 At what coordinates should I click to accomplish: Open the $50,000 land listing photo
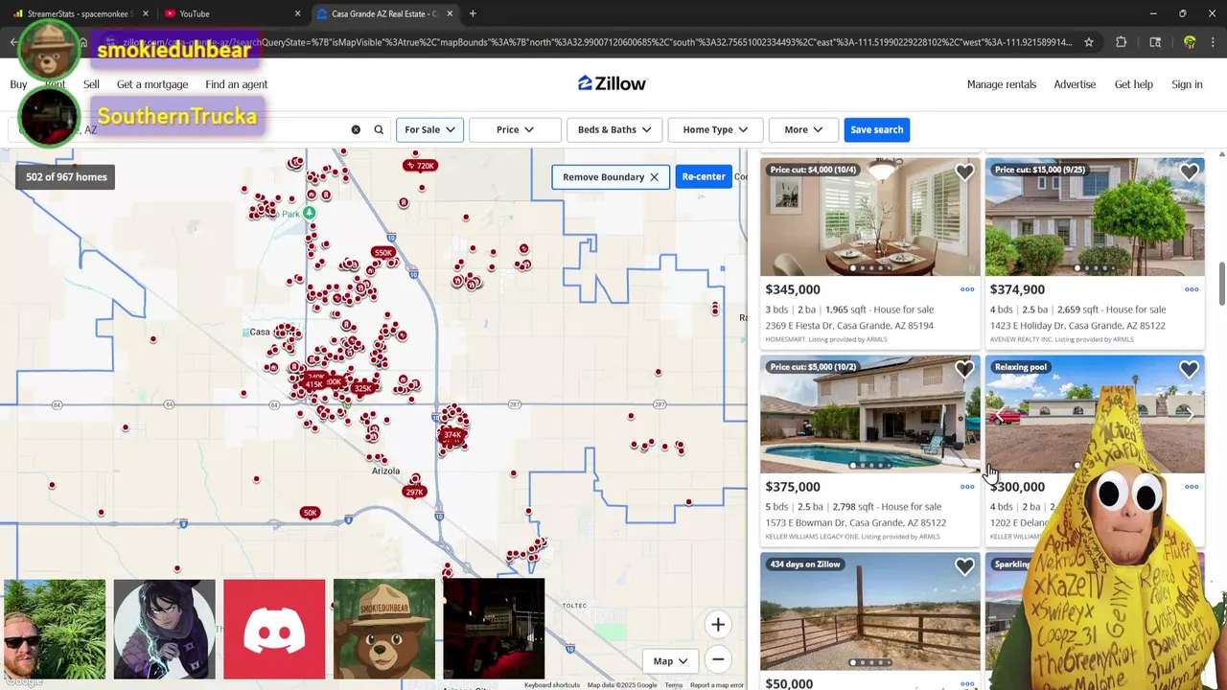pos(870,611)
